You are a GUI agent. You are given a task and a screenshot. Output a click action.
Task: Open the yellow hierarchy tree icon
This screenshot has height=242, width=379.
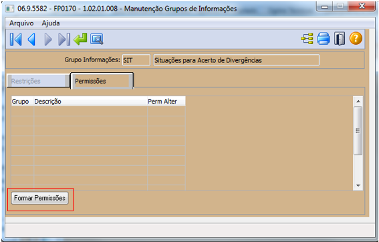click(x=307, y=39)
